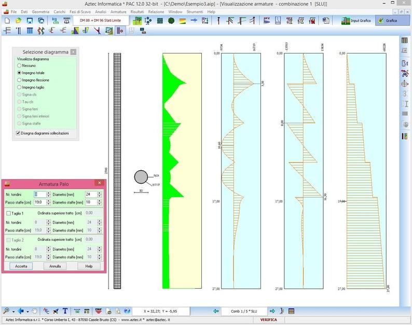Toggle Disegna diagrammi sollecitazioni checkbox

[19, 133]
